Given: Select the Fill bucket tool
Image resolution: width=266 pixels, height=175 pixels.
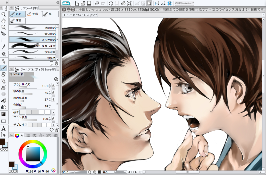Looking at the screenshot, I should pyautogui.click(x=3, y=101).
